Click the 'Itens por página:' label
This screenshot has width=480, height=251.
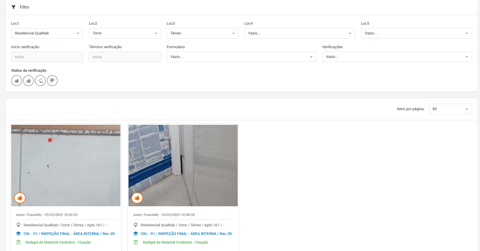click(410, 109)
